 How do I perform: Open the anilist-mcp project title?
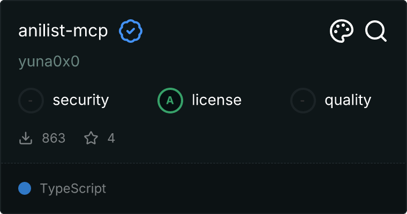click(63, 32)
